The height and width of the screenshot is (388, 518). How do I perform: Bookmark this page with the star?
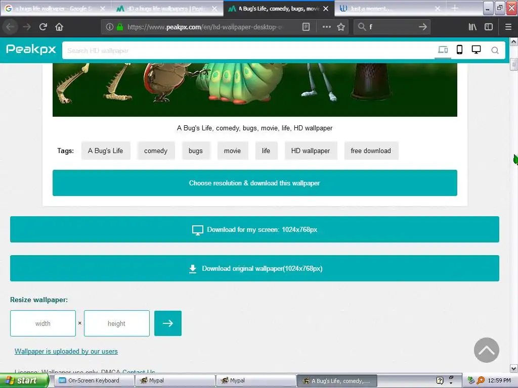tap(341, 27)
